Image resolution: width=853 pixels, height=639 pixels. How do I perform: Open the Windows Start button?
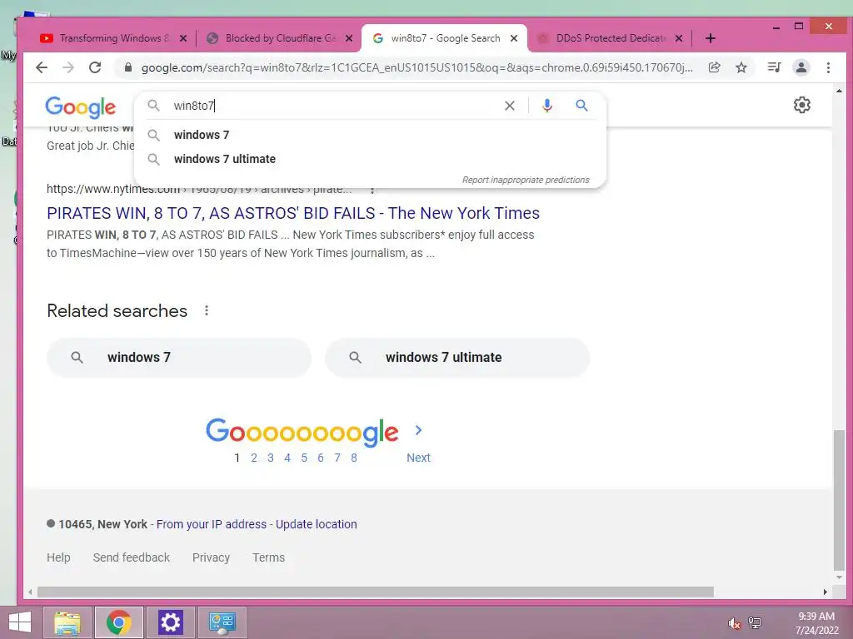pyautogui.click(x=20, y=622)
